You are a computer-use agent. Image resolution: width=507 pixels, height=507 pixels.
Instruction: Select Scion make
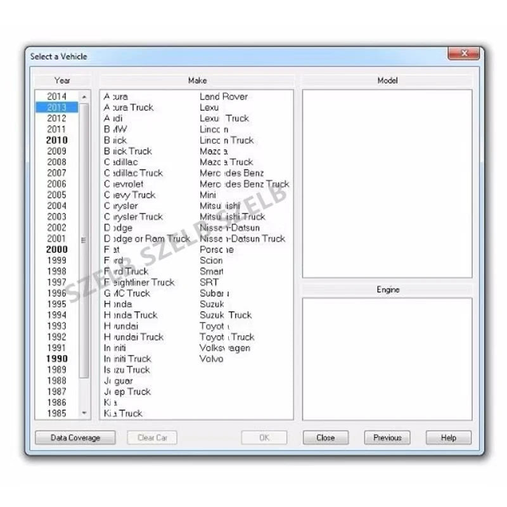coord(211,260)
